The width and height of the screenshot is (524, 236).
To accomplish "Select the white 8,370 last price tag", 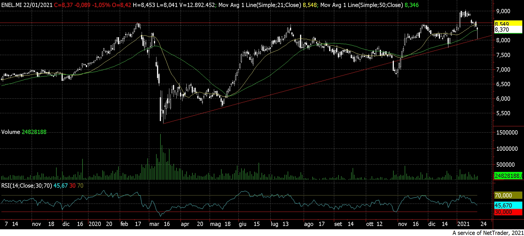I will (508, 30).
